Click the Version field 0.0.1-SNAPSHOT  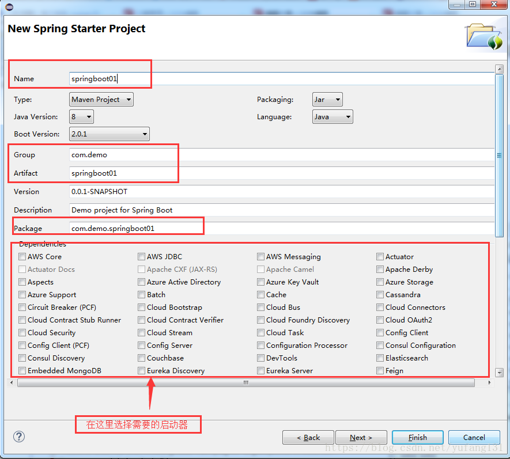(282, 191)
